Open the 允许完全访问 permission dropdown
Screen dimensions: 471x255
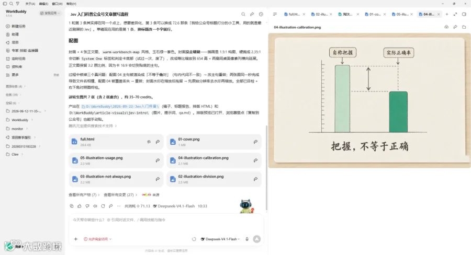(x=98, y=239)
